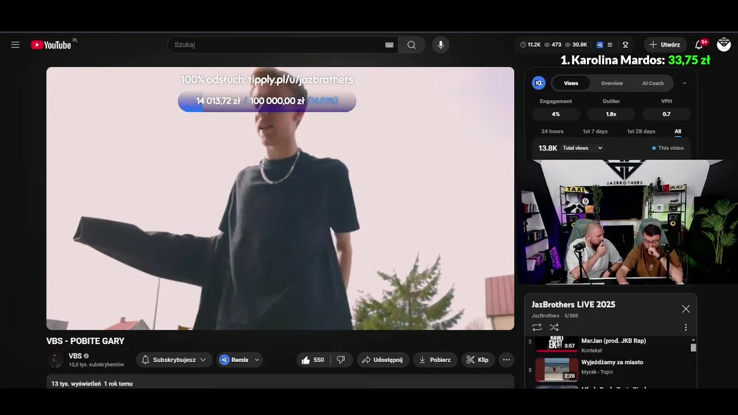Click the JazBrothers - 5/588 playlist subtitle

(x=555, y=316)
